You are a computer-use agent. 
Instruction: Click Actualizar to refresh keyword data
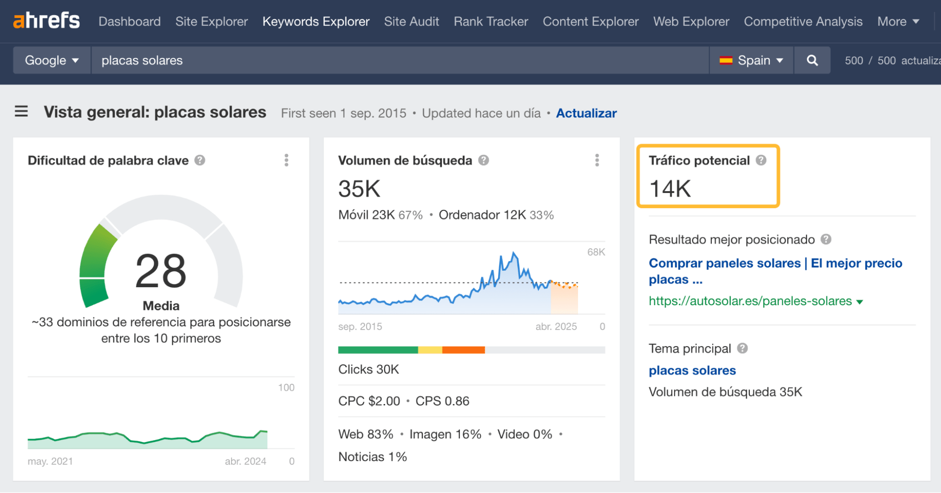click(586, 113)
